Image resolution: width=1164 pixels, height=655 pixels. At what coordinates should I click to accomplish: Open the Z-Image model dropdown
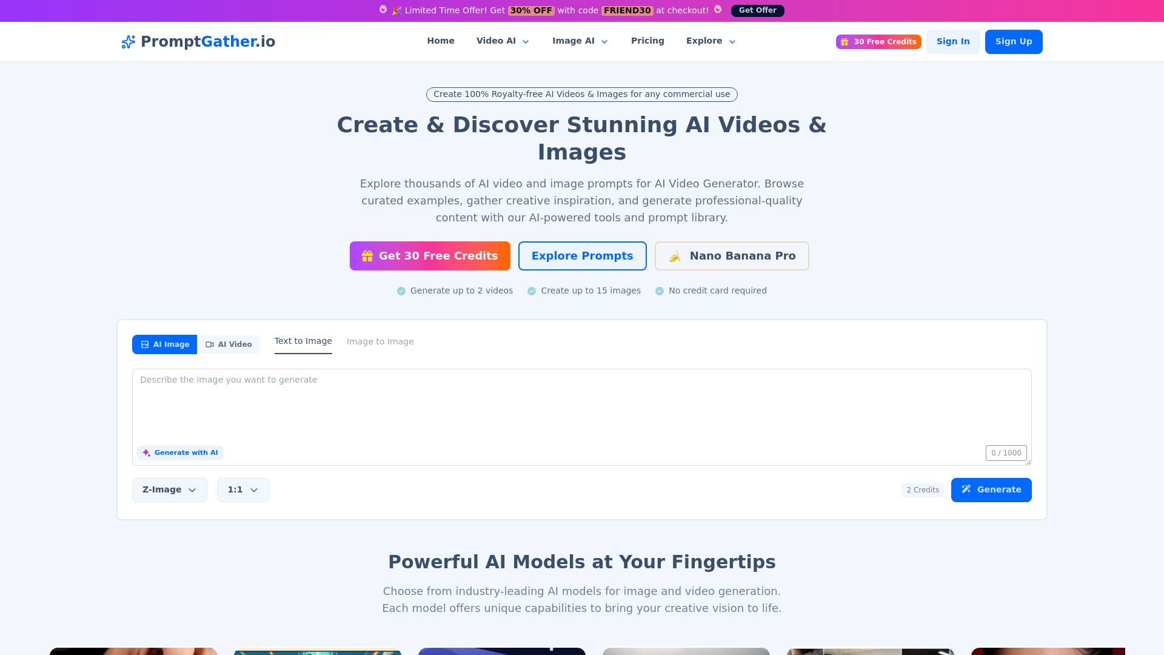point(170,490)
